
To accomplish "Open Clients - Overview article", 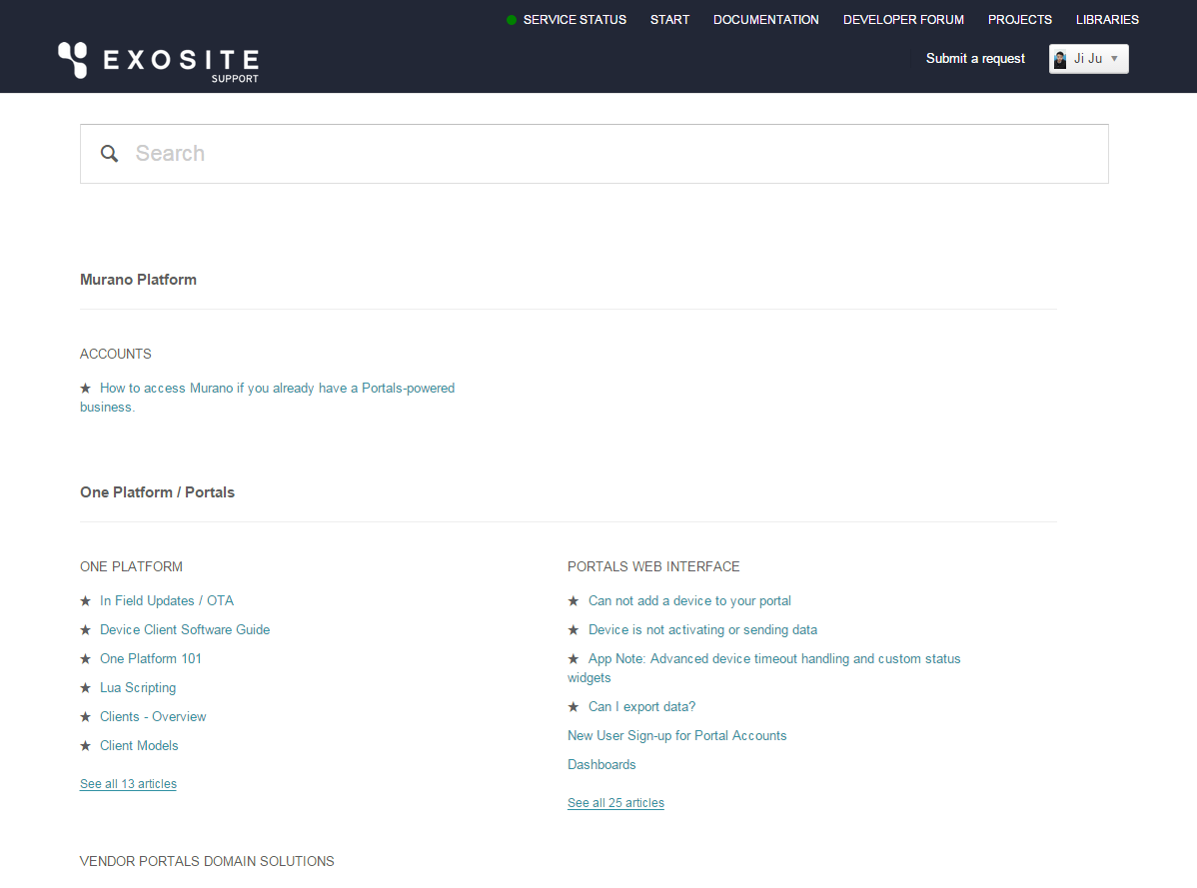I will pos(153,717).
